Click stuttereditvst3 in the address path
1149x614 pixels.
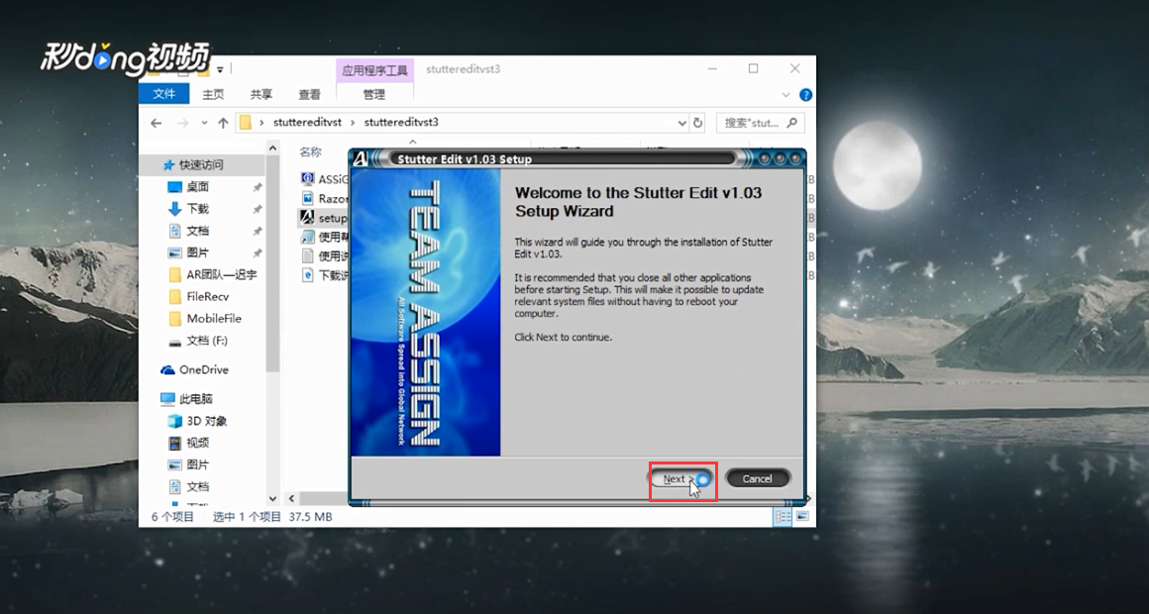tap(401, 123)
